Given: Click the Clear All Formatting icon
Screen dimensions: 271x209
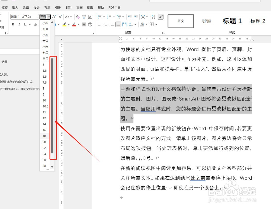Looking at the screenshot, I should point(78,16).
